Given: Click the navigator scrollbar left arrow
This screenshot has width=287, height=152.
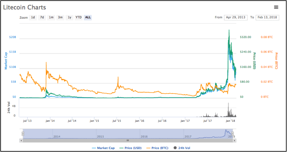Looking at the screenshot, I should click(21, 140).
